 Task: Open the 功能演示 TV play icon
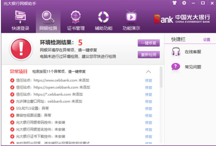click(131, 17)
